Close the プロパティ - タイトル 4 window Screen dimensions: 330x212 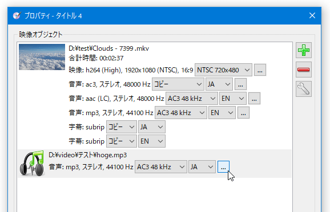point(312,15)
